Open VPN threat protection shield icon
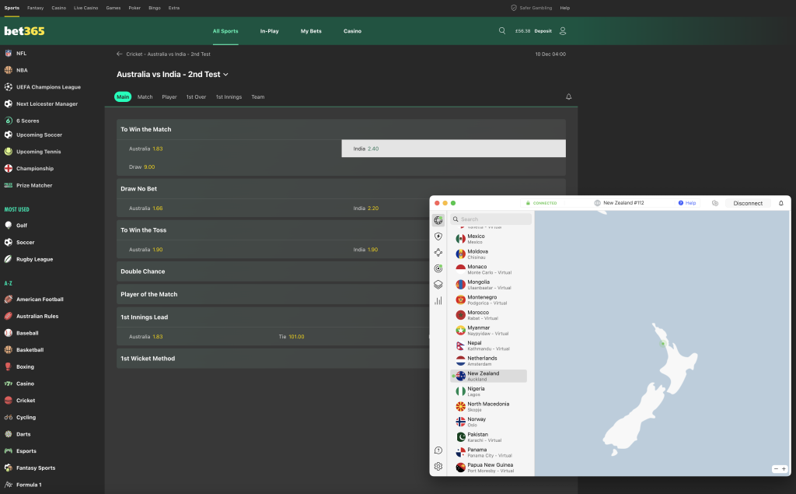The image size is (796, 494). tap(438, 236)
